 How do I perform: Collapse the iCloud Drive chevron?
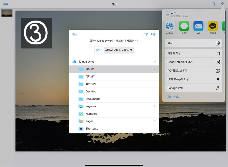[x=155, y=62]
